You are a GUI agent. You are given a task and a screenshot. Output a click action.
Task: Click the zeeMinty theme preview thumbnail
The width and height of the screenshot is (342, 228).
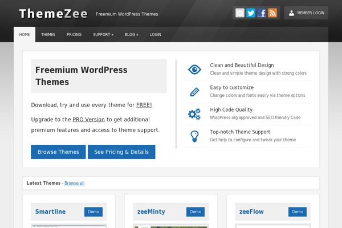point(171,226)
